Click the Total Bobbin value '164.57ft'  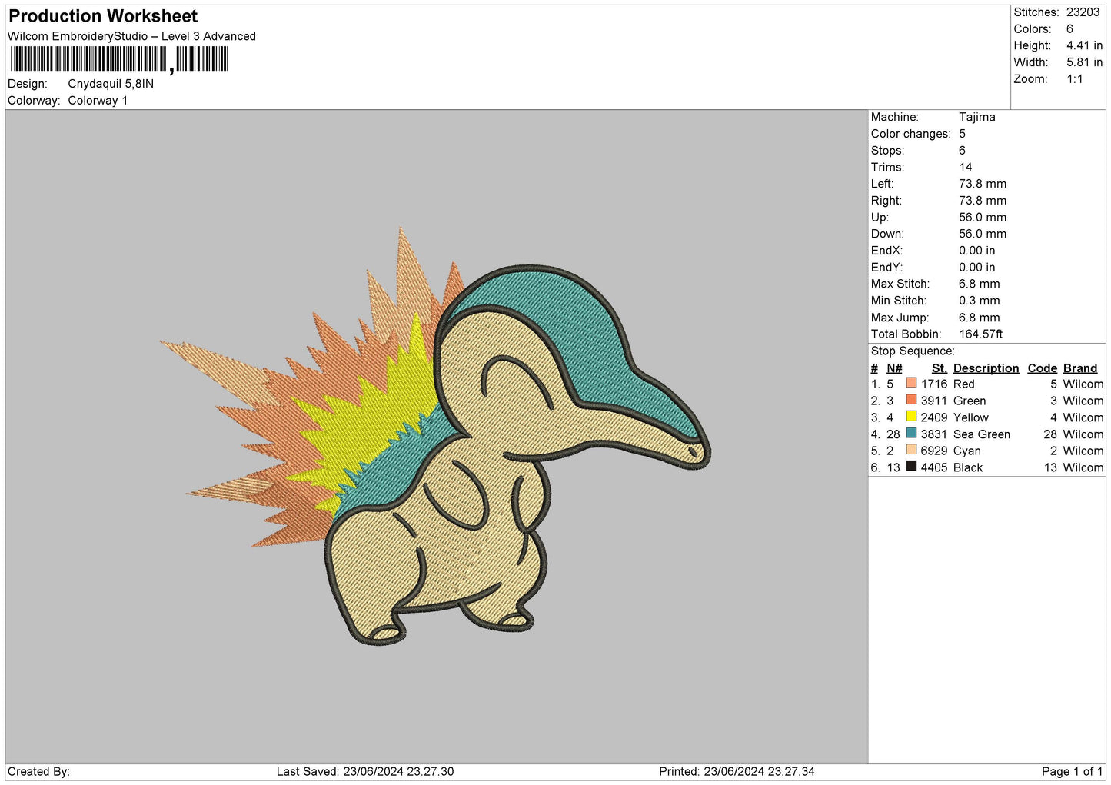tap(981, 334)
